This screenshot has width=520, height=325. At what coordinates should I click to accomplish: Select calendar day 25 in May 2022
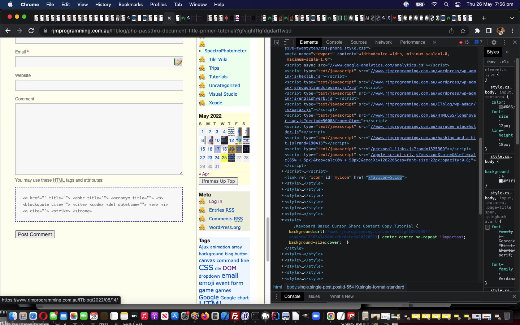224,158
